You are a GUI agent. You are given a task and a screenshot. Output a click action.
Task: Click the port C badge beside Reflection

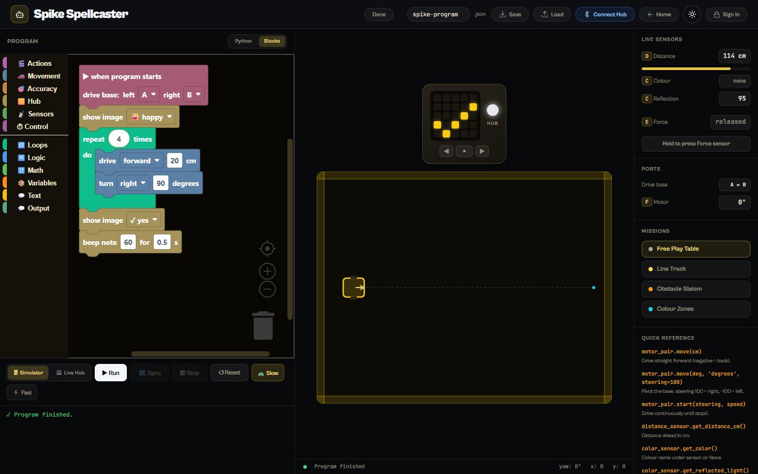(x=646, y=98)
